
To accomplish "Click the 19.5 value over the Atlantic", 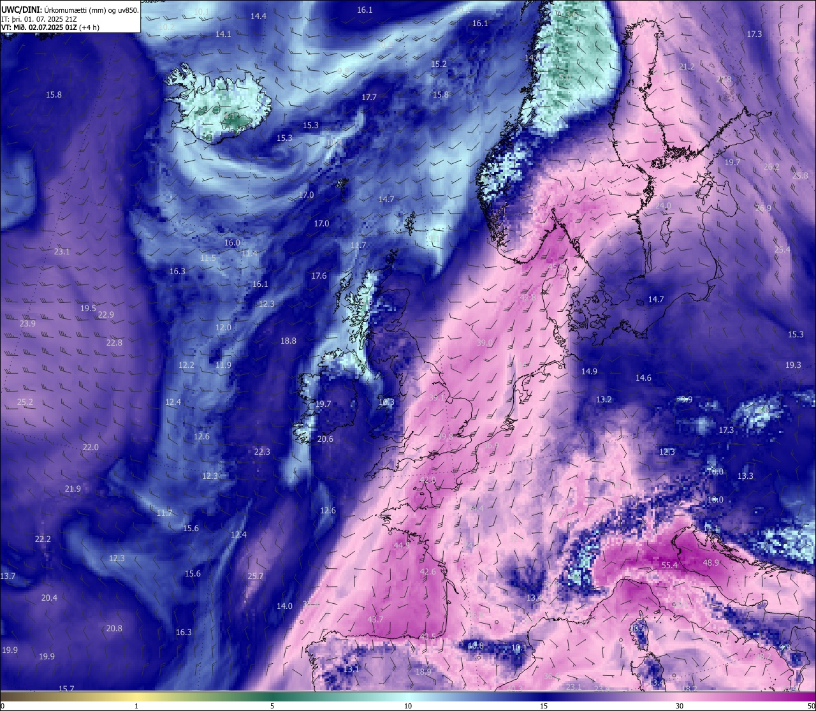I will [x=88, y=308].
